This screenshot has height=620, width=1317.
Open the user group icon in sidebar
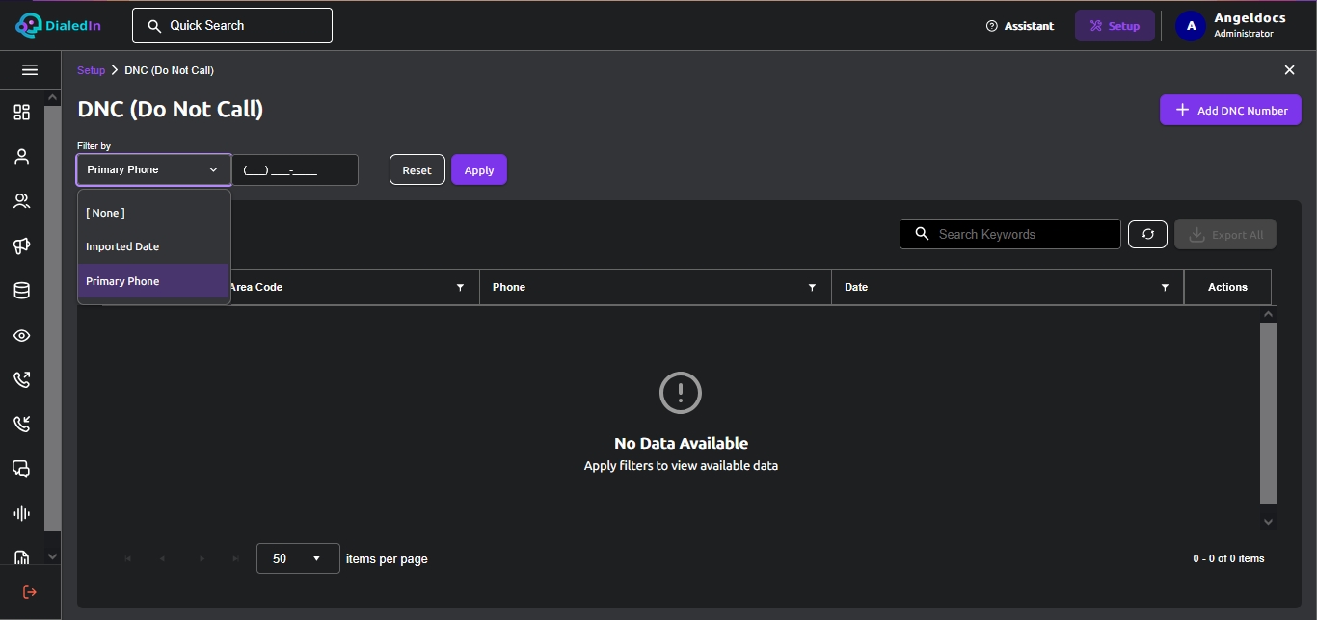pos(21,201)
